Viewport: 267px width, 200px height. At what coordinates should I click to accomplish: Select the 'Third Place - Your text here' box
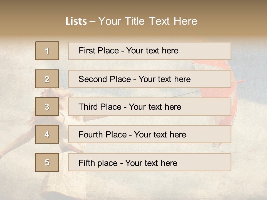[x=150, y=107]
